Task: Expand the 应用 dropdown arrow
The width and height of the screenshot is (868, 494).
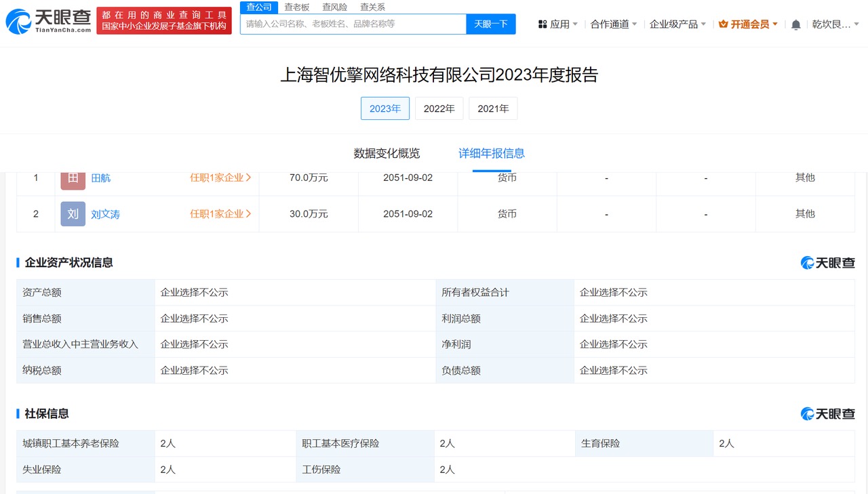Action: pyautogui.click(x=575, y=24)
